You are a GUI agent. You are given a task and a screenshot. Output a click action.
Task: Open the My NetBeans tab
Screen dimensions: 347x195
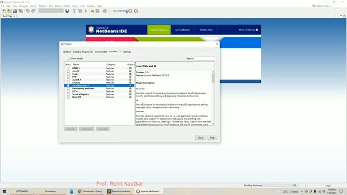point(183,30)
